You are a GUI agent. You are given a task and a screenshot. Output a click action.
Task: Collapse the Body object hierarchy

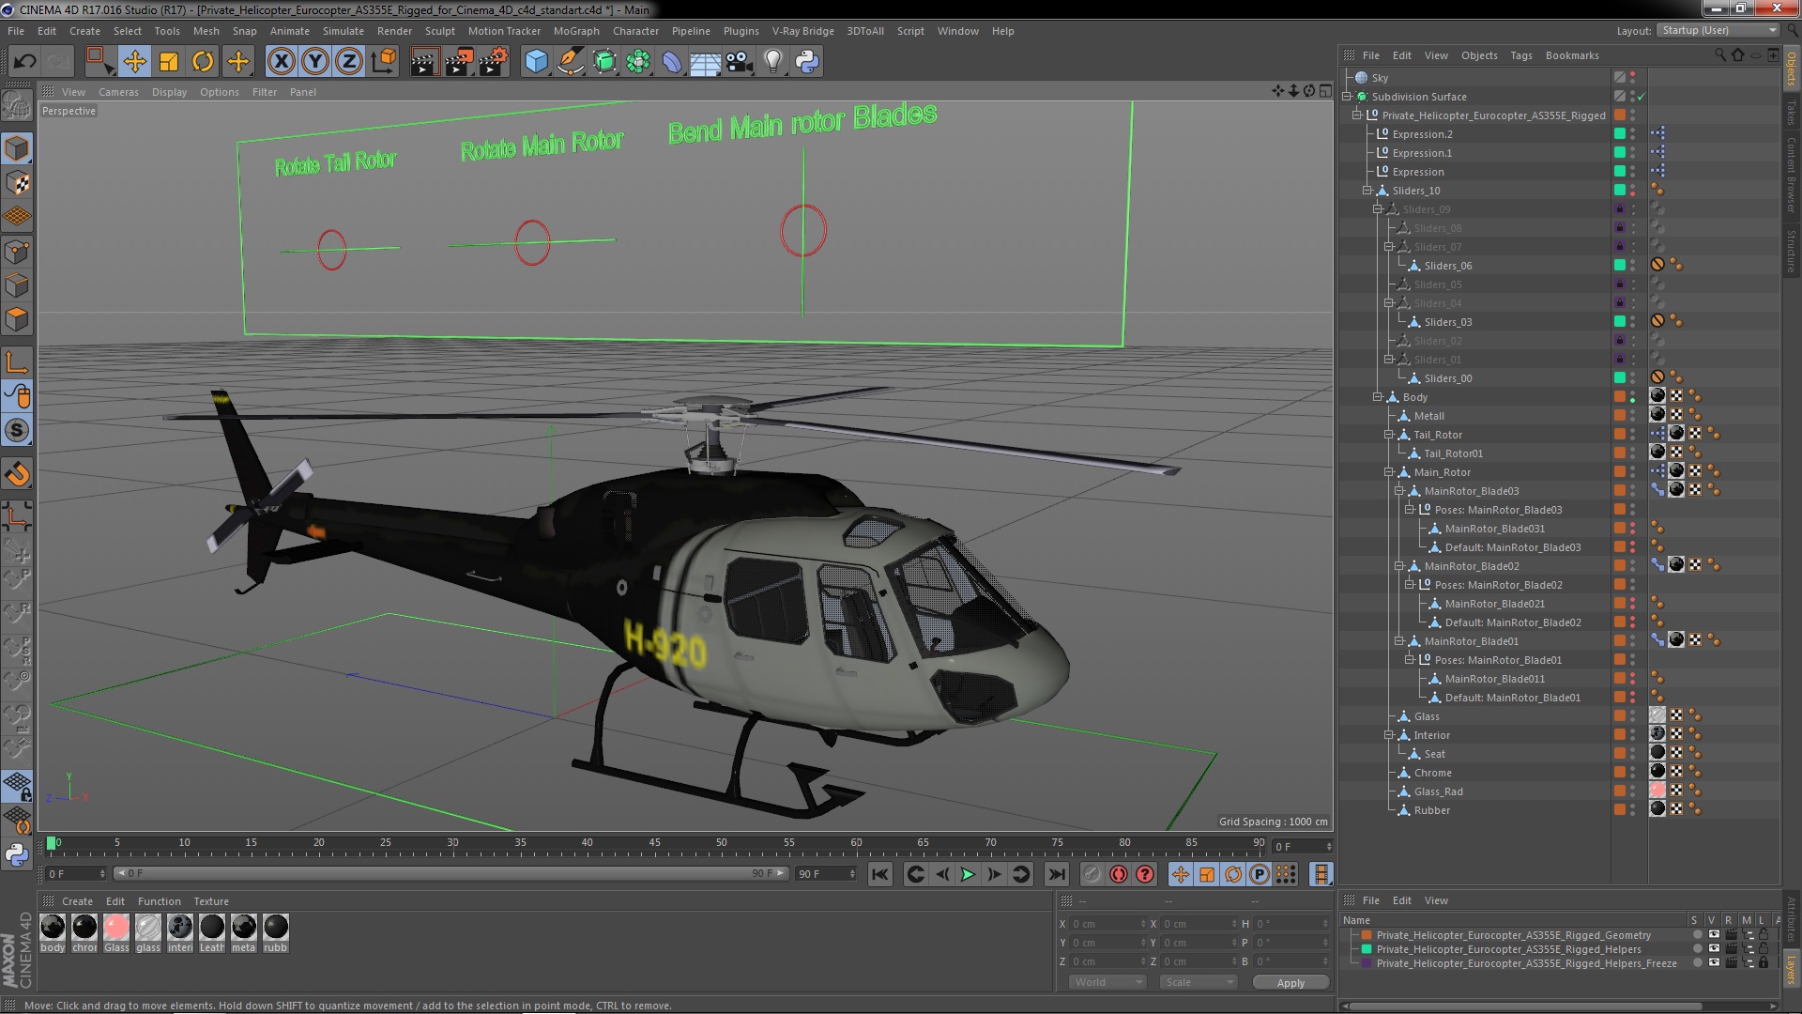point(1378,397)
